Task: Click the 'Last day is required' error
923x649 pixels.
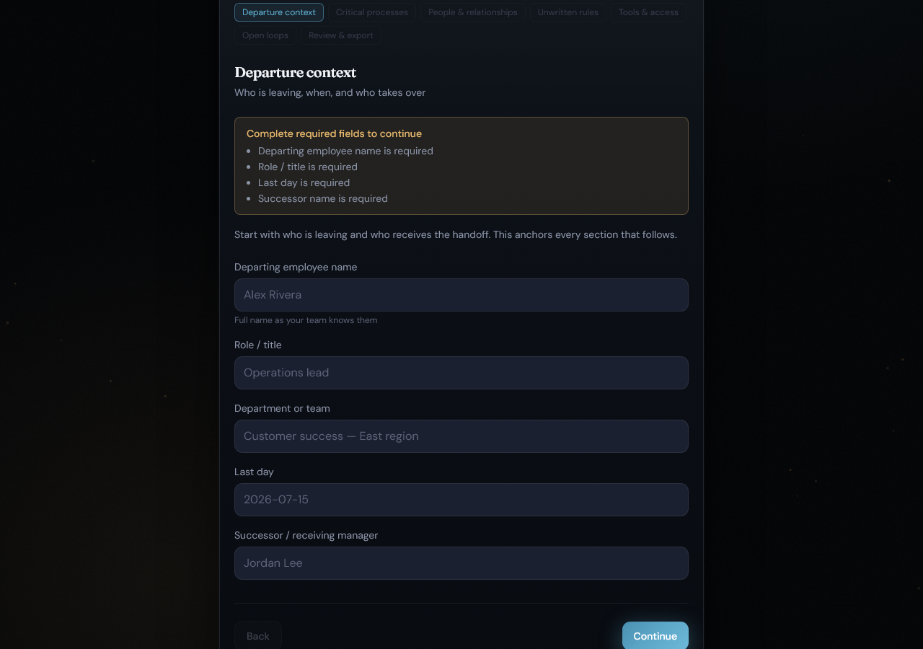Action: (x=304, y=182)
